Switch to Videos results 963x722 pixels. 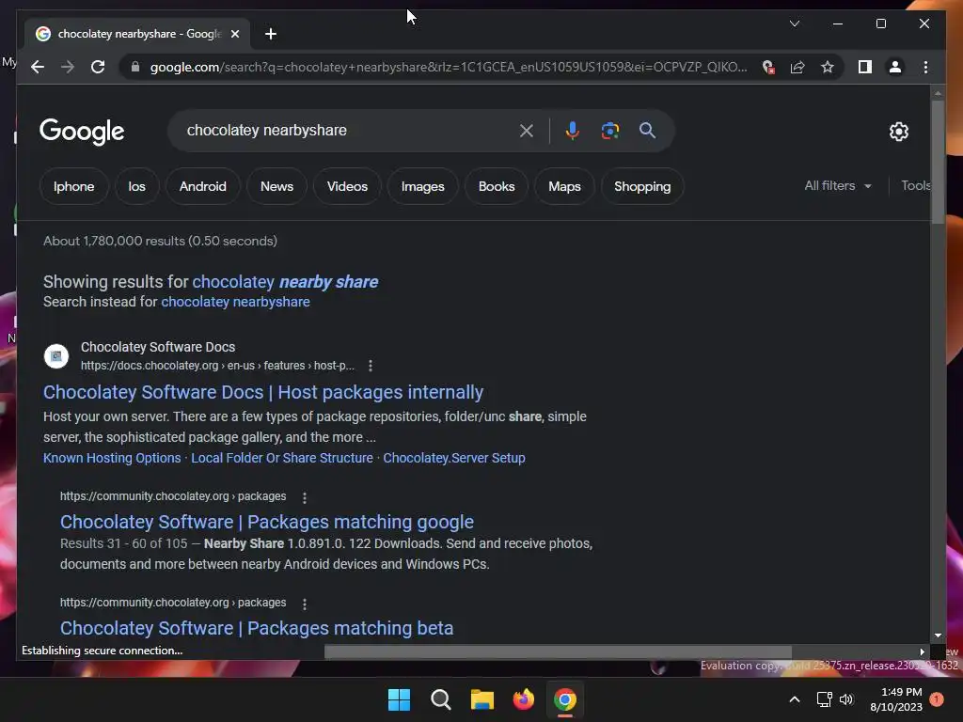tap(347, 187)
